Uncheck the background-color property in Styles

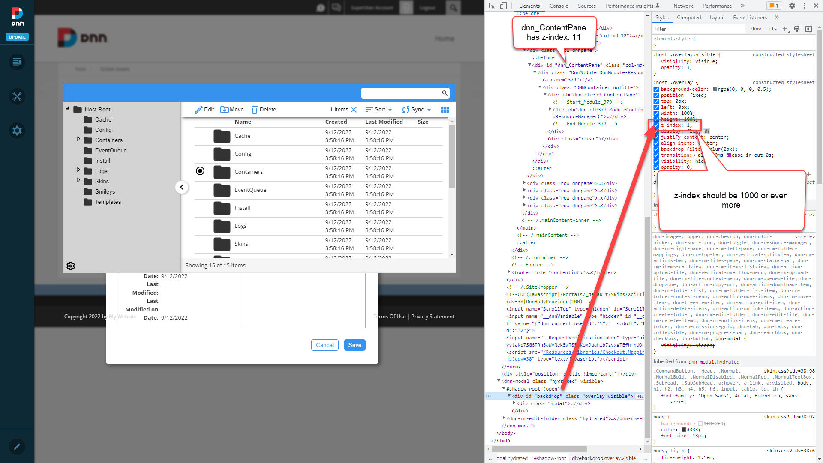[x=656, y=89]
